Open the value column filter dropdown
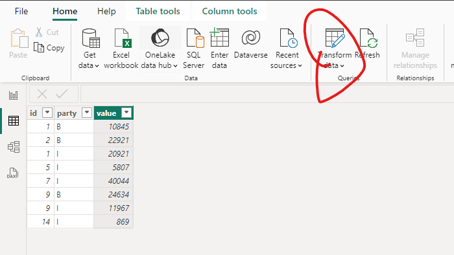454x255 pixels. (x=126, y=113)
